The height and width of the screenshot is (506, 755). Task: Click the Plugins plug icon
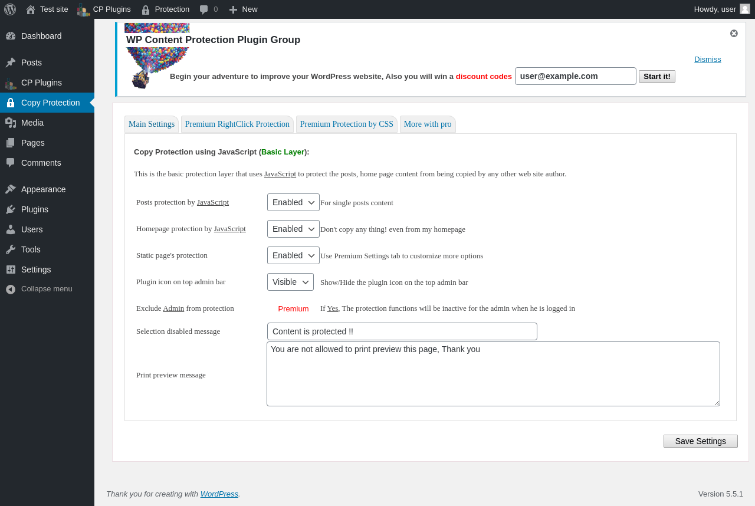point(11,209)
